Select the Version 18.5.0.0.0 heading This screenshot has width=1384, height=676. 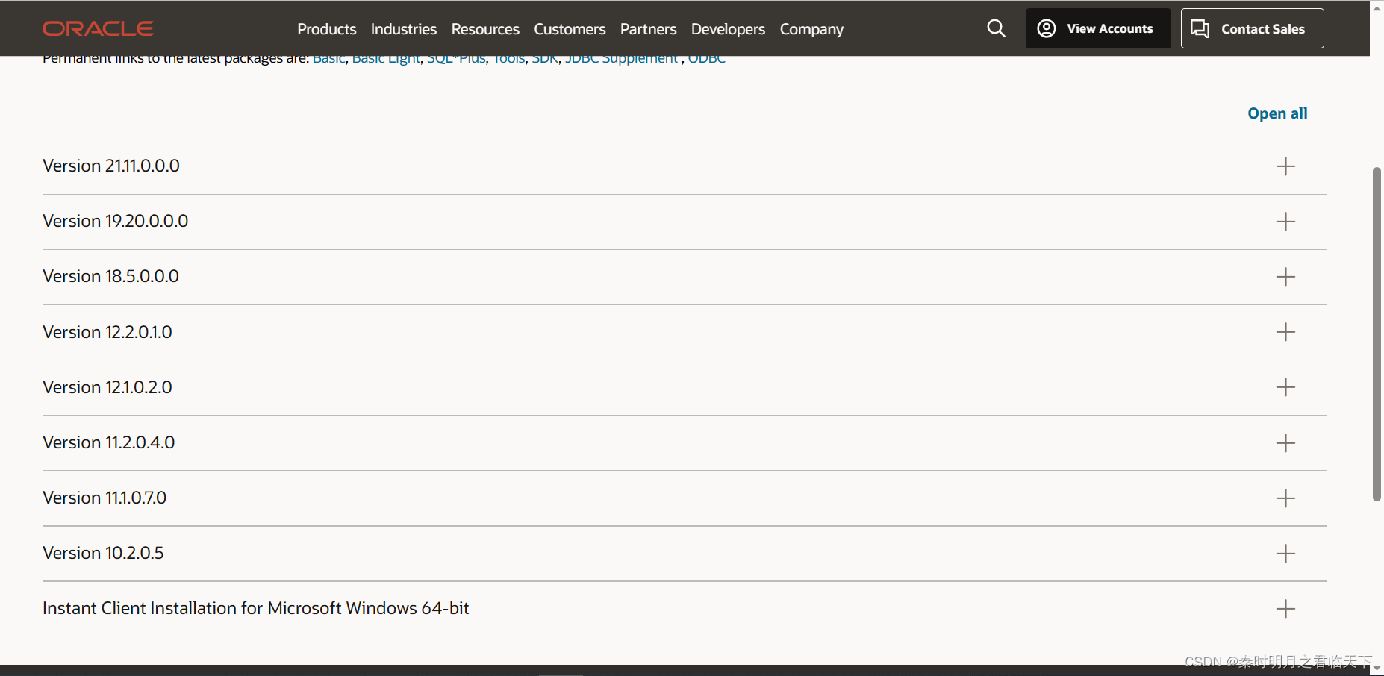(110, 276)
